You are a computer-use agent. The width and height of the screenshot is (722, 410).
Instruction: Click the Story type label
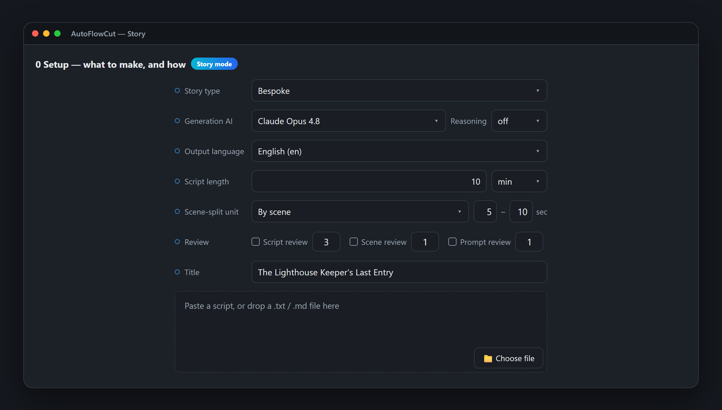(202, 91)
